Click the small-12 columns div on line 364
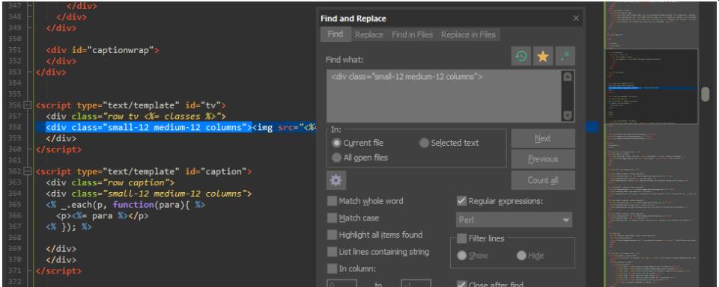719x287 pixels. [x=149, y=194]
